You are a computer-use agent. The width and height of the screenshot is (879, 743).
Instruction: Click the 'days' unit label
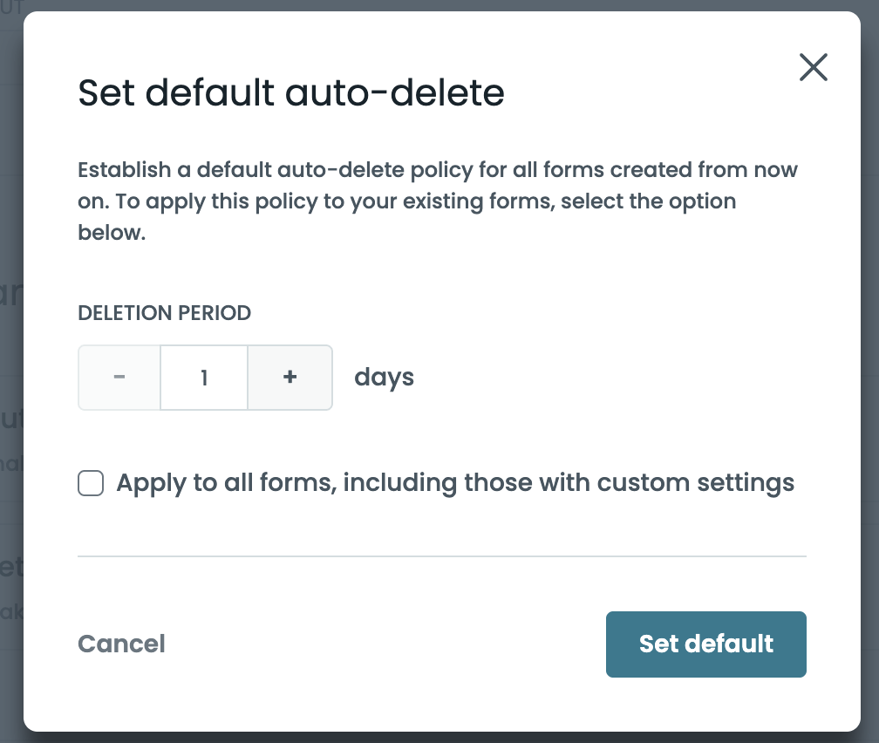(384, 378)
